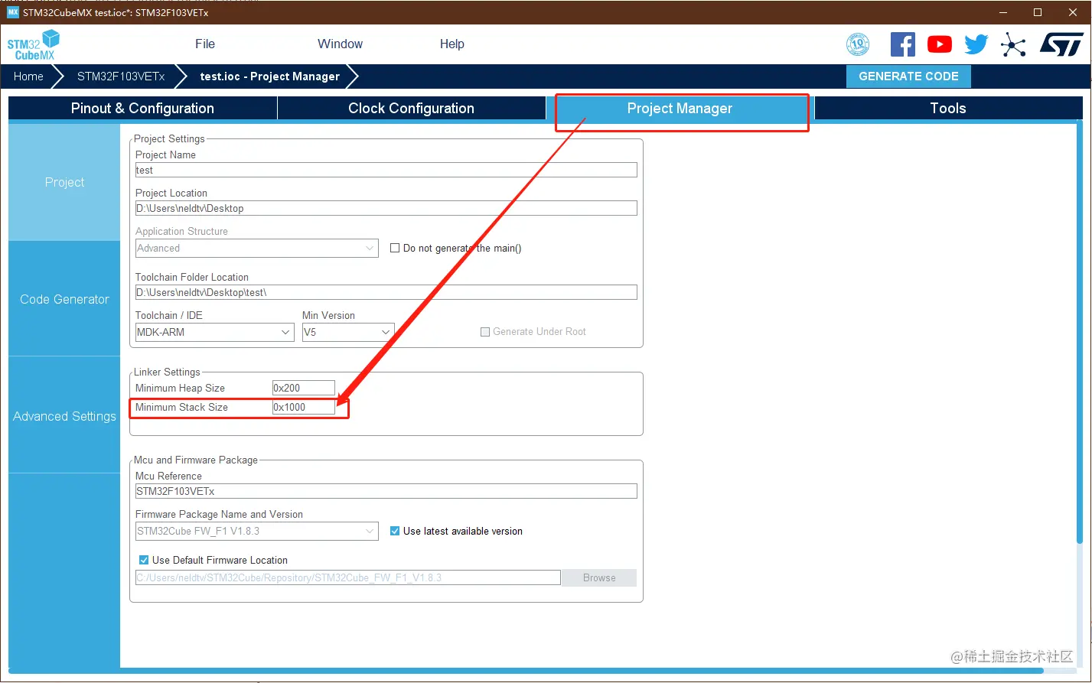Screen dimensions: 1092x683
Task: Open the Help menu
Action: (452, 44)
